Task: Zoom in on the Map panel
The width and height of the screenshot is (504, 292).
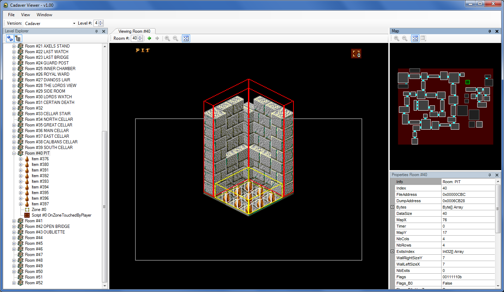Action: click(x=397, y=38)
